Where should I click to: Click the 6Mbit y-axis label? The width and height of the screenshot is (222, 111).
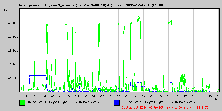pyautogui.click(x=12, y=78)
